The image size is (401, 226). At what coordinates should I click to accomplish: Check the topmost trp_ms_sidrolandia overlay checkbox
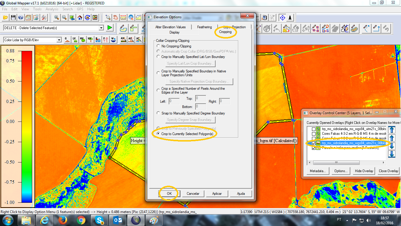coord(313,129)
